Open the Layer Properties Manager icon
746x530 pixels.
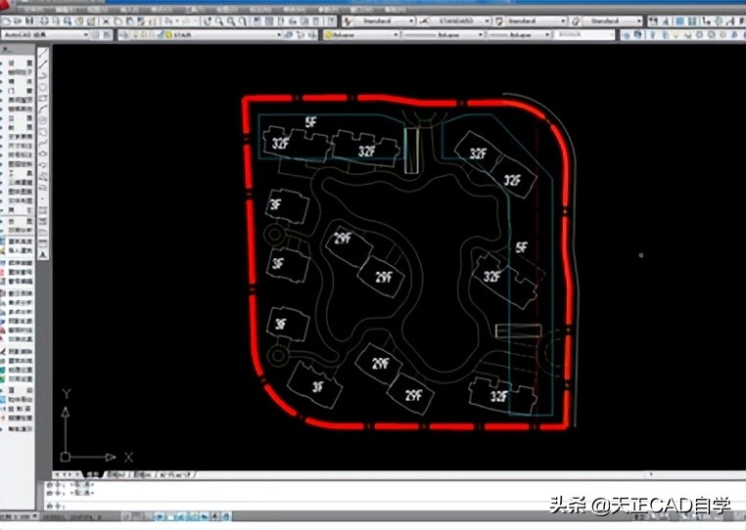(124, 34)
